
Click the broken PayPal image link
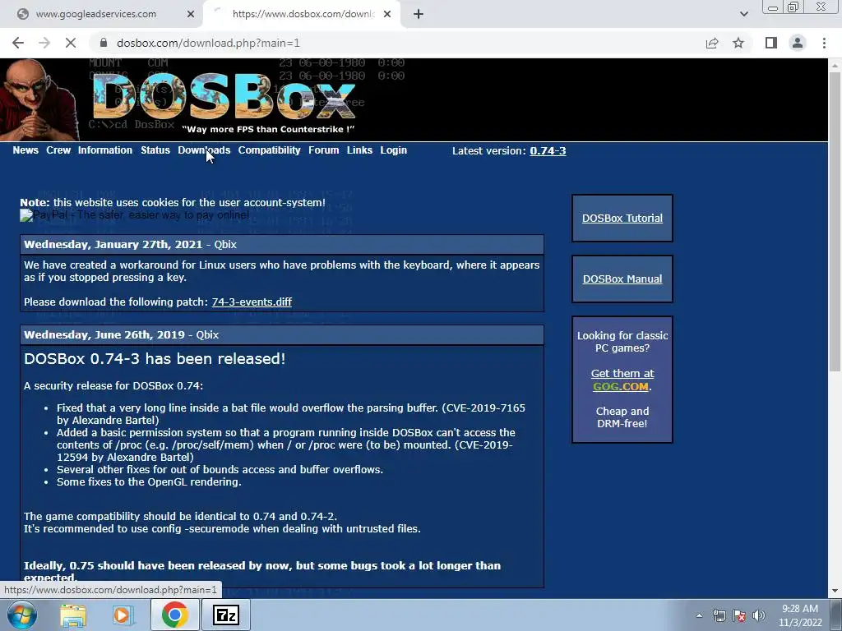click(x=134, y=215)
